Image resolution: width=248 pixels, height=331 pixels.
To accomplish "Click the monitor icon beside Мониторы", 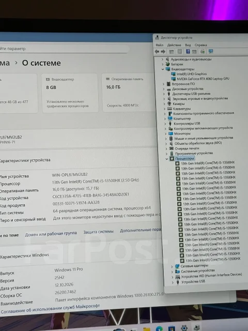I will [x=171, y=133].
